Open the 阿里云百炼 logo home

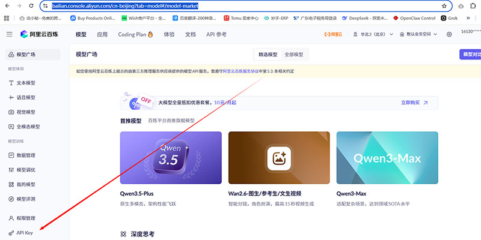click(39, 34)
